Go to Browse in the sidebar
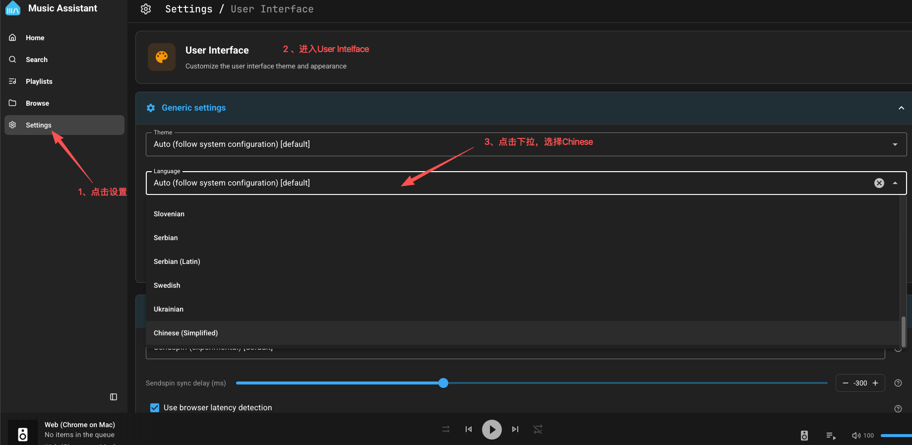Image resolution: width=912 pixels, height=445 pixels. [37, 103]
